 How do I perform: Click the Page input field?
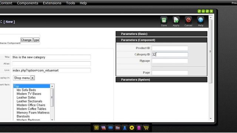170,72
